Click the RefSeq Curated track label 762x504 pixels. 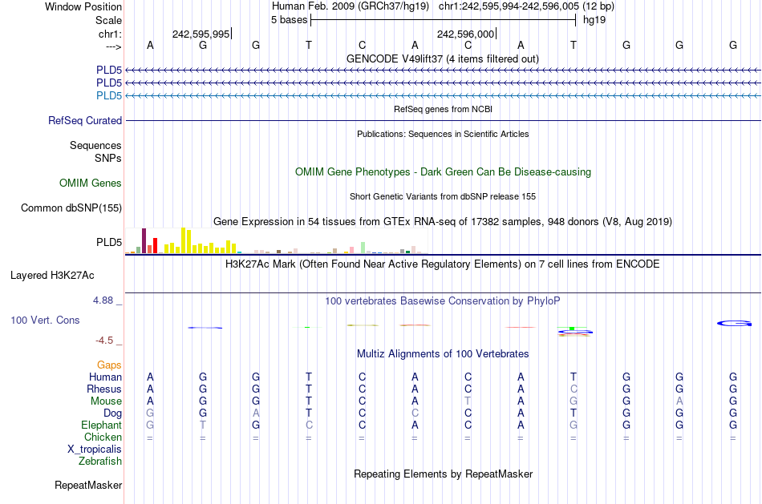(85, 120)
